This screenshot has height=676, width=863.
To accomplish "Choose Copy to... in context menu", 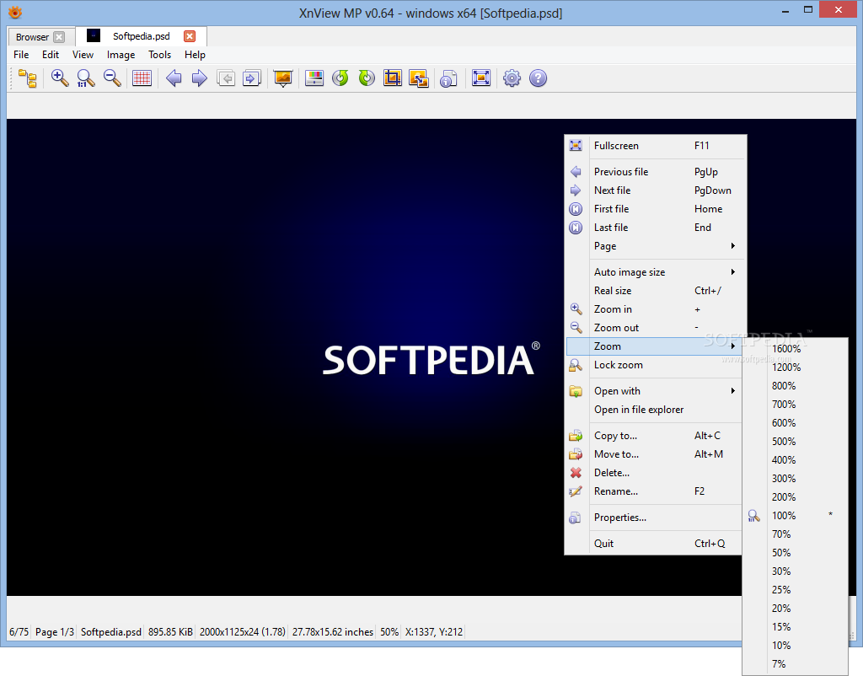I will click(x=656, y=436).
